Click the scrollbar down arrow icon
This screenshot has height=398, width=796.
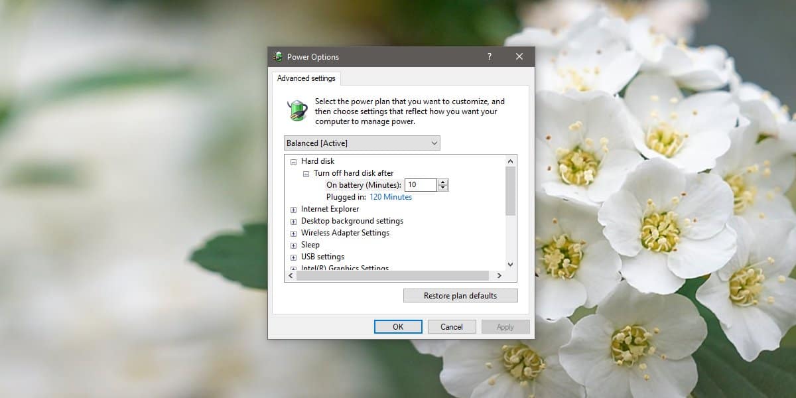510,264
